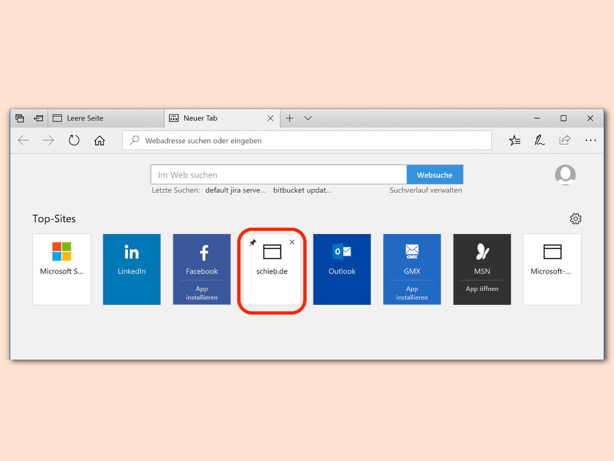Open the LinkedIn tile

(132, 269)
